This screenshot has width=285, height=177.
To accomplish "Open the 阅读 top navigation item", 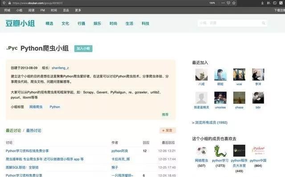I will click(x=31, y=10).
